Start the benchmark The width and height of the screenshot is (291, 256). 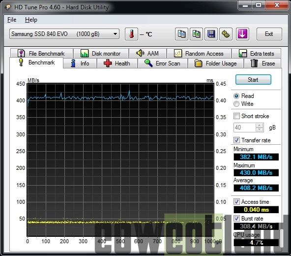[253, 80]
